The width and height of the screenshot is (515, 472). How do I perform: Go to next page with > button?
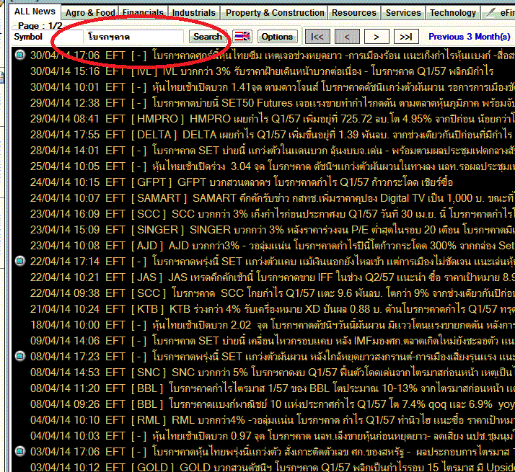point(377,37)
